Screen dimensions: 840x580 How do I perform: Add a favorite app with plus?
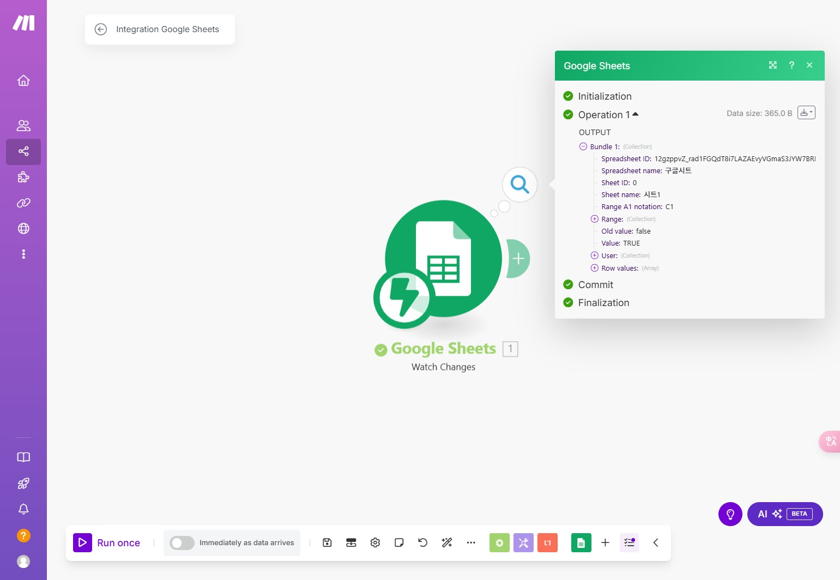605,542
